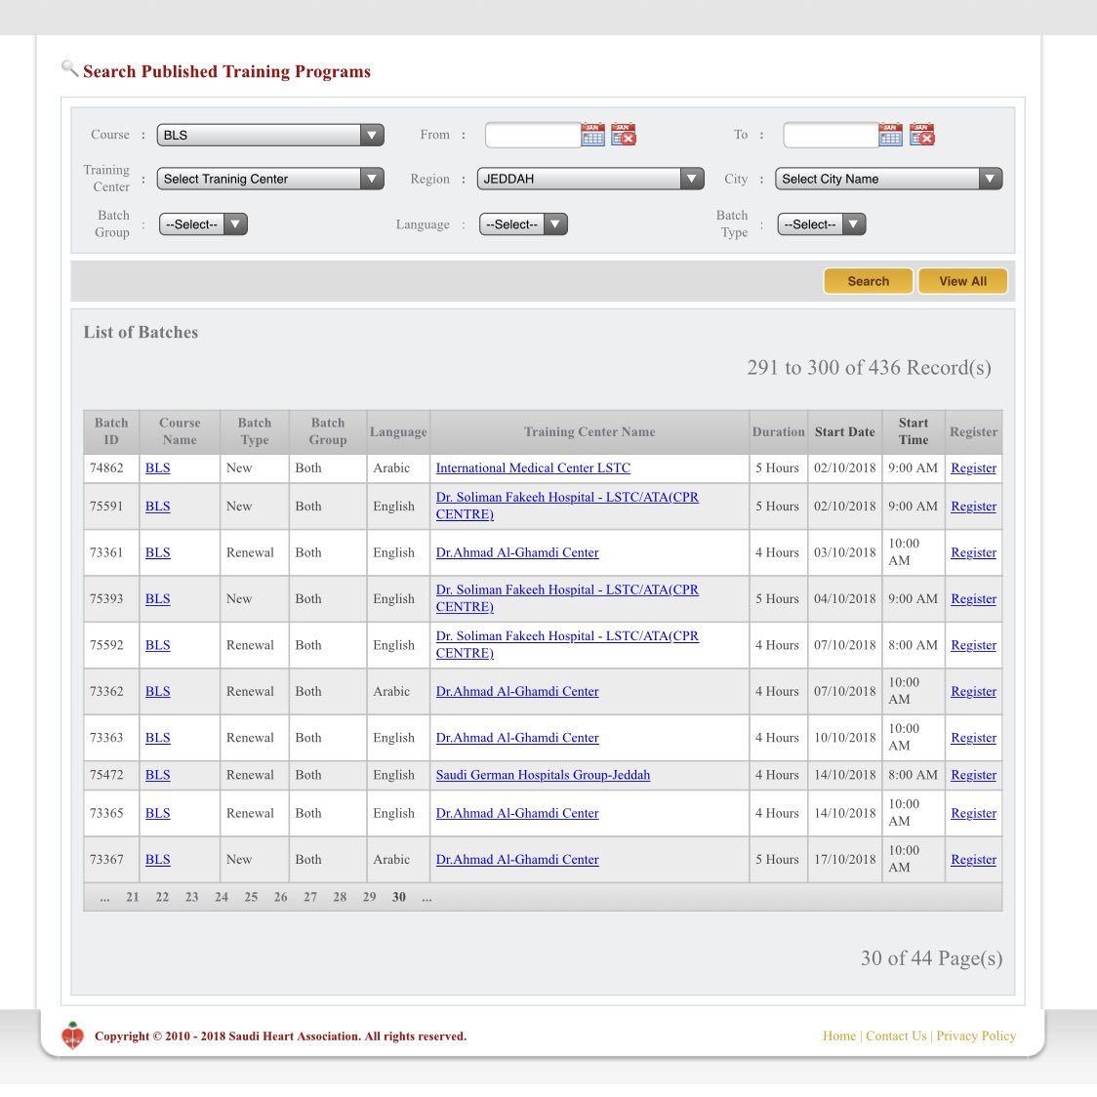Go to results page 22

pyautogui.click(x=162, y=897)
